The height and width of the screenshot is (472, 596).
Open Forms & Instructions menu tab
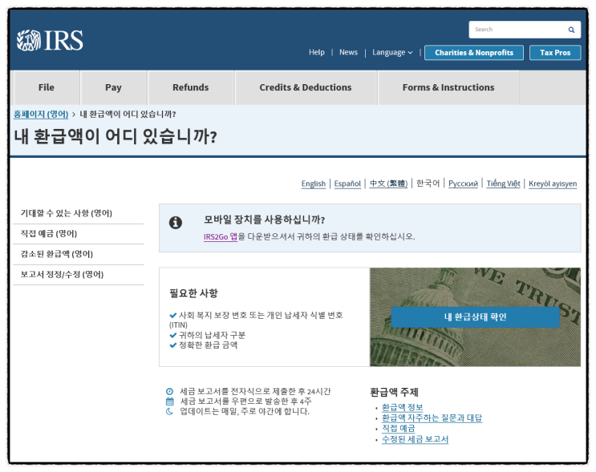pyautogui.click(x=448, y=87)
